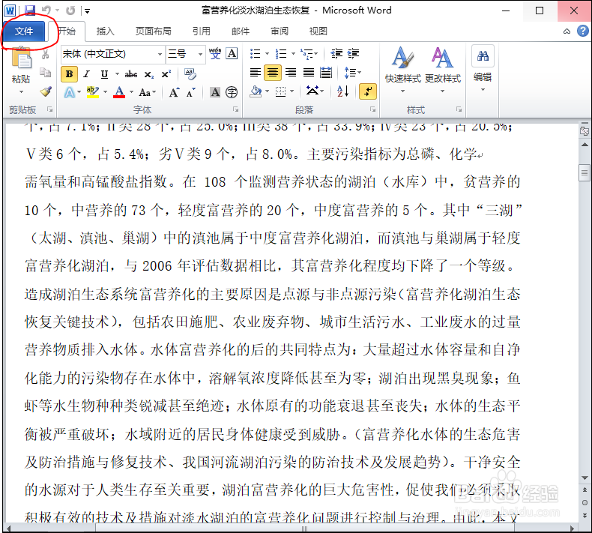The height and width of the screenshot is (533, 592).
Task: Switch to the 插入 (Insert) tab
Action: [105, 31]
